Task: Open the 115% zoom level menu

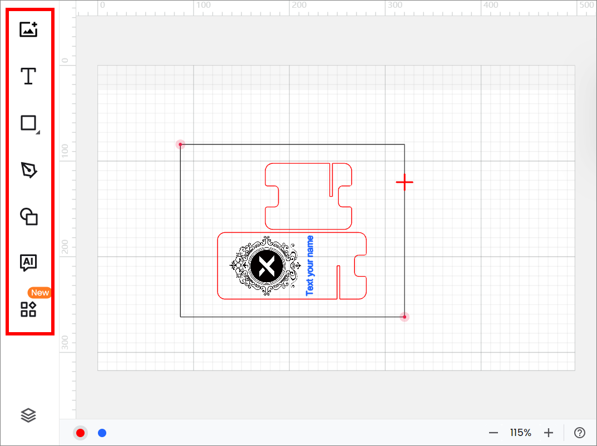Action: click(520, 433)
